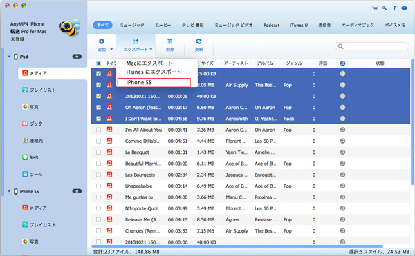Choose iPhone 5S in export menu
The image size is (415, 256).
[154, 83]
